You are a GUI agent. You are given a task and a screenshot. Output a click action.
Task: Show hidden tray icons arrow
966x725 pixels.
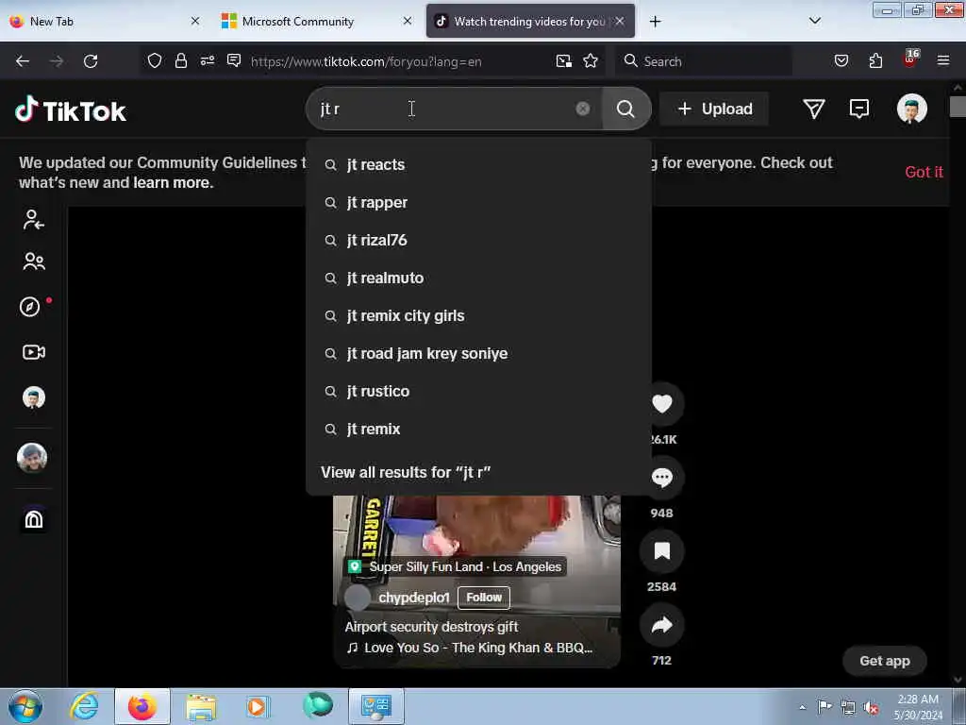802,707
